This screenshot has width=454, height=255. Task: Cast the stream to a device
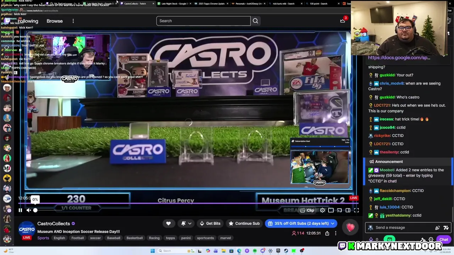coord(339,210)
